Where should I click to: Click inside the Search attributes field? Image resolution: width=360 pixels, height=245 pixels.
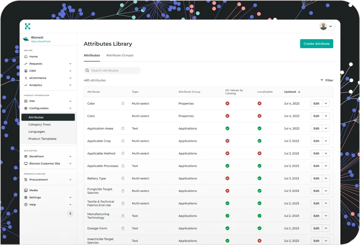tap(112, 70)
